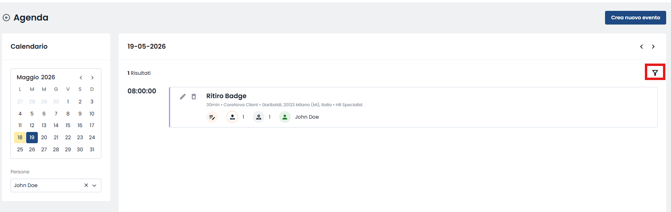This screenshot has height=212, width=671.
Task: Edit the Ritiro Badge event with the pencil icon
Action: tap(183, 97)
